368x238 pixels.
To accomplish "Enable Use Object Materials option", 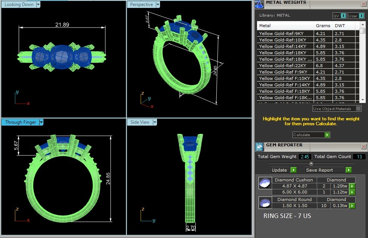I will tap(358, 109).
